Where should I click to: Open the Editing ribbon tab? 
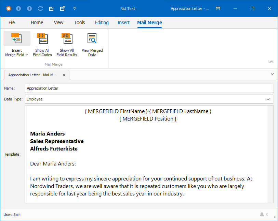102,22
